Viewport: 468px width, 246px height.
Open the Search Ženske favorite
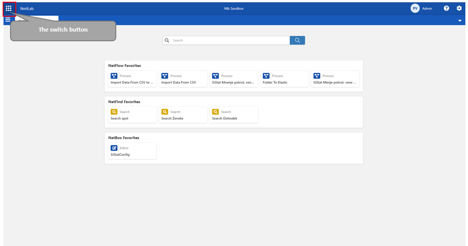pyautogui.click(x=183, y=115)
